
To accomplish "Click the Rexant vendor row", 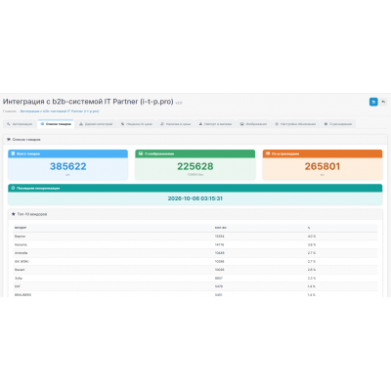I will 195,270.
